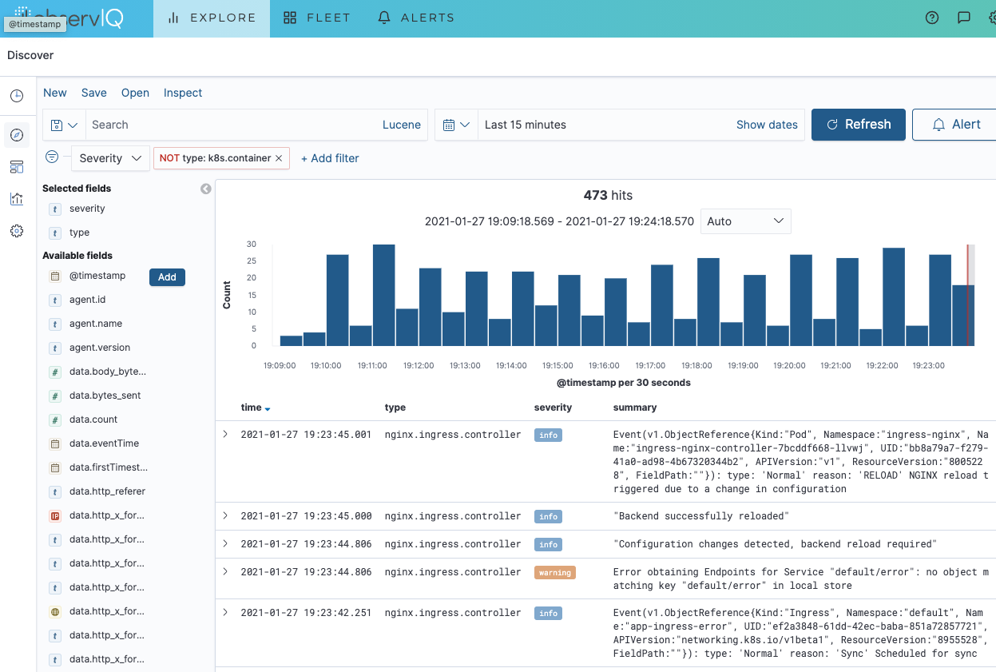Screen dimensions: 996x672
Task: Switch to the Fleet tab
Action: [317, 18]
